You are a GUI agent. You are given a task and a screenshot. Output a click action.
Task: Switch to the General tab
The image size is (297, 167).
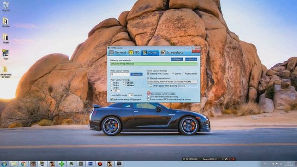117,52
